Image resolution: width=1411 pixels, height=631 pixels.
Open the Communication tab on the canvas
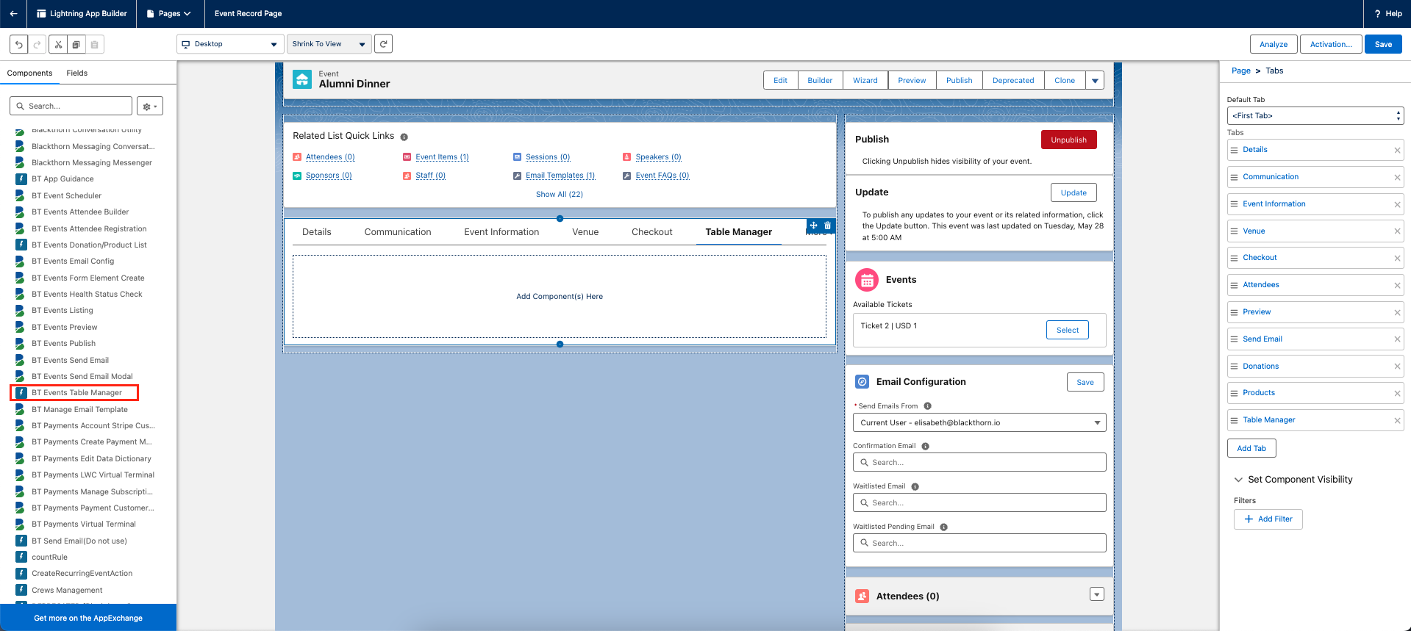click(x=398, y=232)
